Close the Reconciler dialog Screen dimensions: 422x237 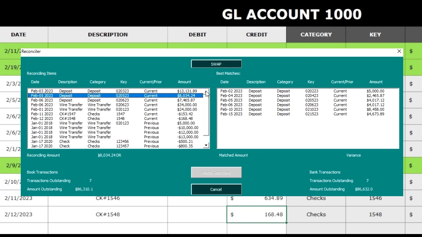[x=399, y=51]
